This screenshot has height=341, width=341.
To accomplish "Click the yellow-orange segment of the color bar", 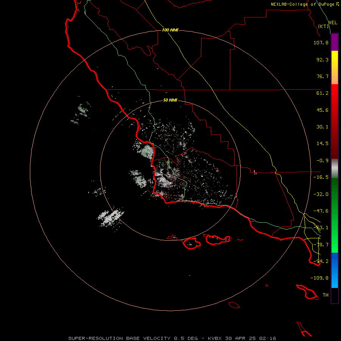I will point(335,67).
